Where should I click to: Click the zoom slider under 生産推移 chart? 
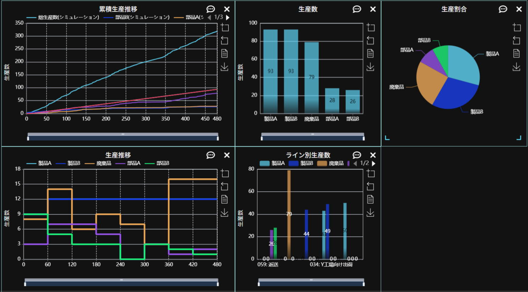[121, 280]
